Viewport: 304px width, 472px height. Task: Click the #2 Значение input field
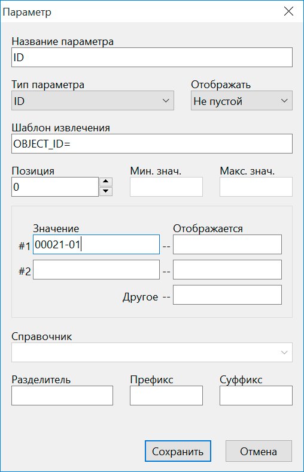[x=96, y=270]
